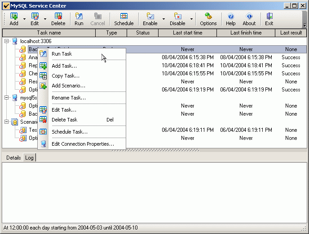The height and width of the screenshot is (234, 309).
Task: Click the Run toolbar icon
Action: point(79,16)
